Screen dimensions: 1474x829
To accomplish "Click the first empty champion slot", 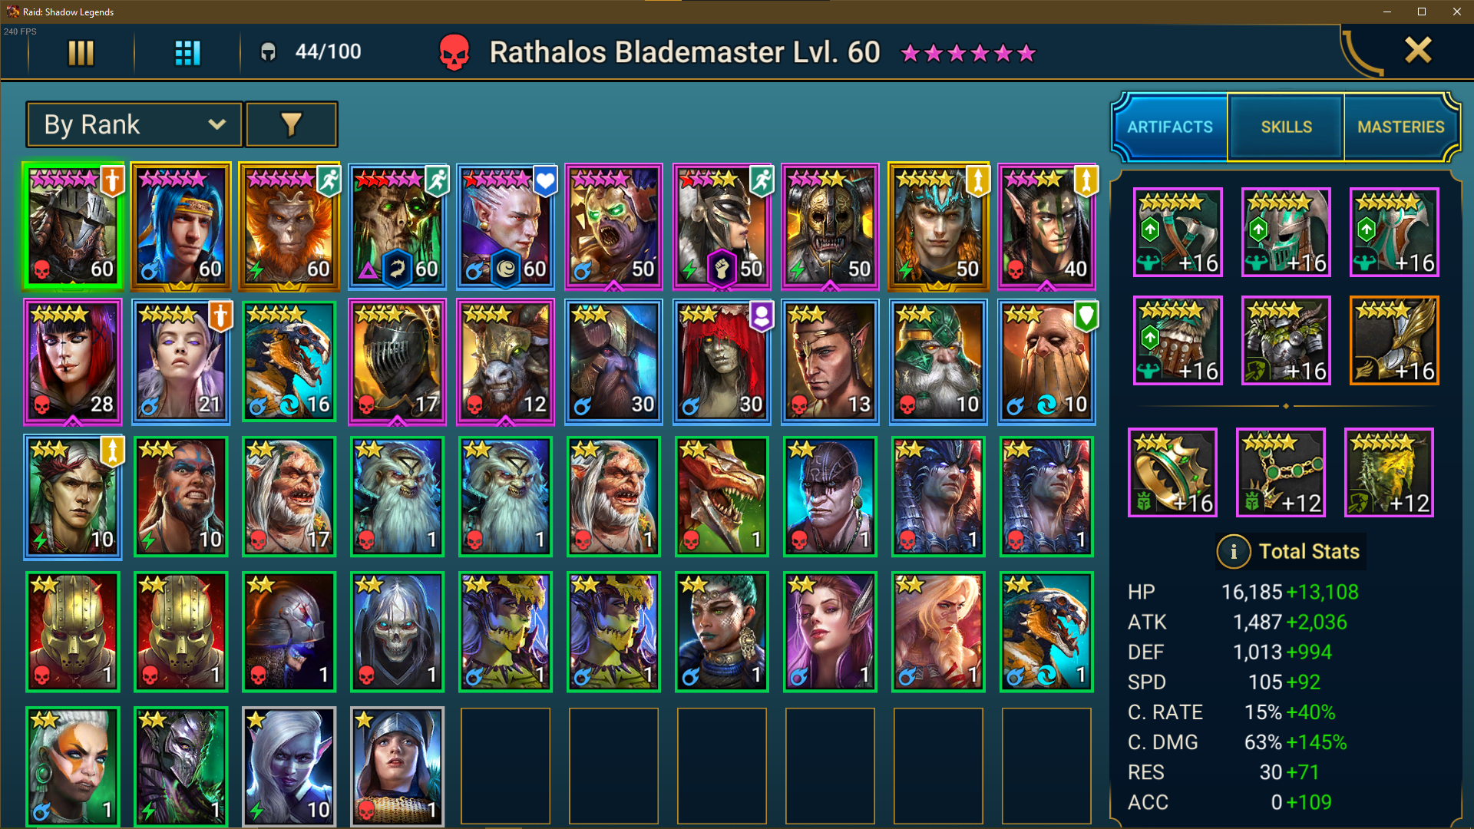I will pos(505,766).
